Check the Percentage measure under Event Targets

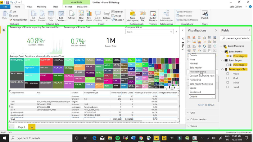228,65
